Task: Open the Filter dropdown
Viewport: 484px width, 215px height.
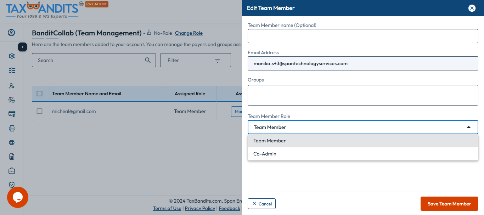Action: pyautogui.click(x=196, y=60)
